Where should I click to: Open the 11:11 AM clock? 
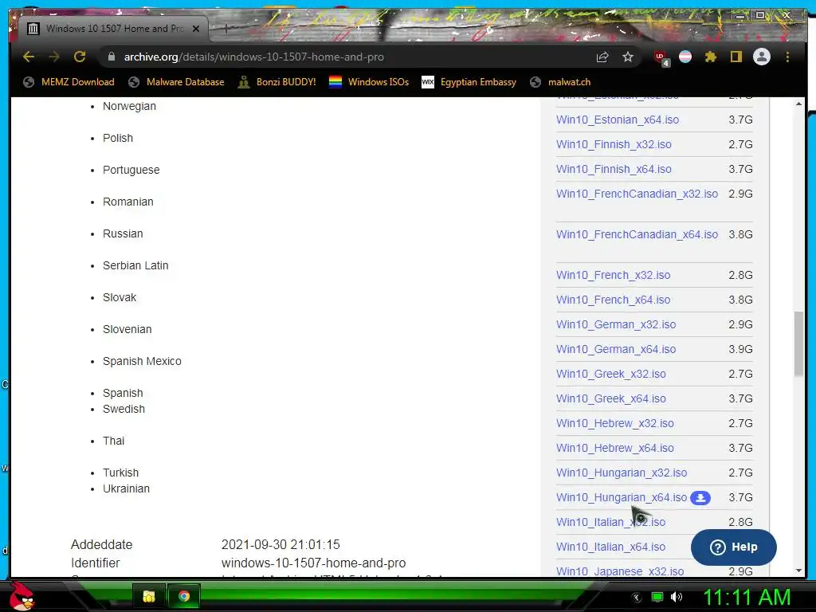pos(747,597)
